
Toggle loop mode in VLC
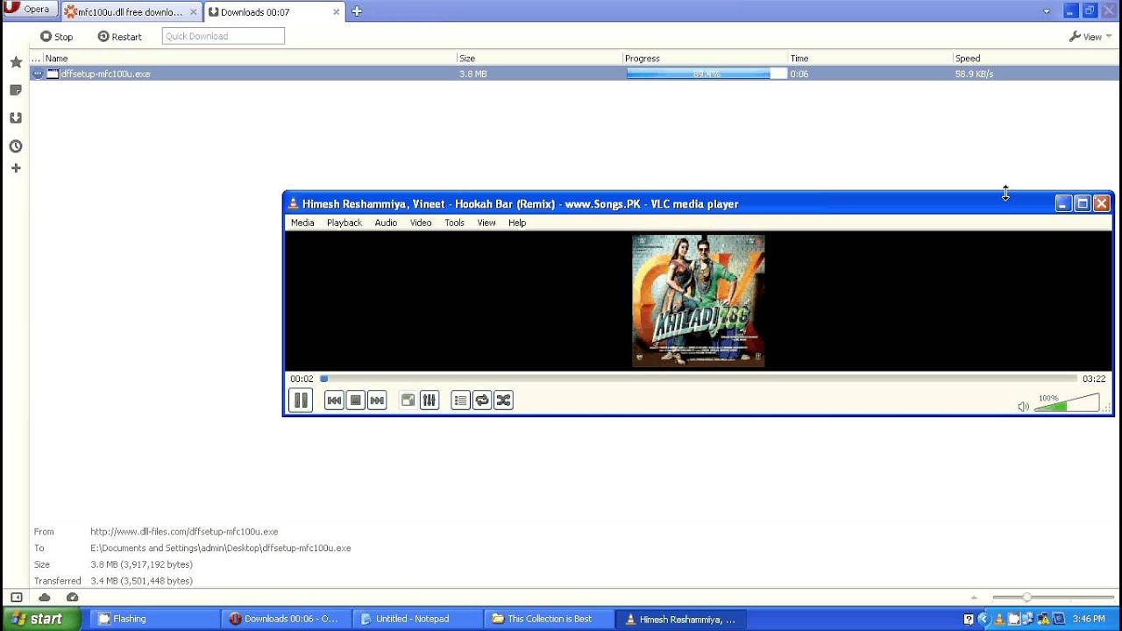tap(481, 401)
